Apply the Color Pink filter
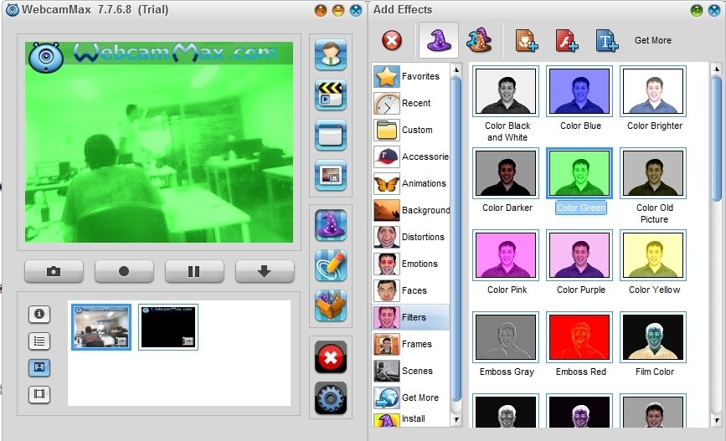The width and height of the screenshot is (726, 441). click(x=506, y=255)
